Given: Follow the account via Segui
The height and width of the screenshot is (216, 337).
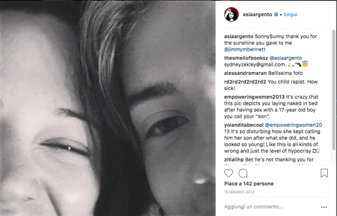Looking at the screenshot, I should 291,15.
